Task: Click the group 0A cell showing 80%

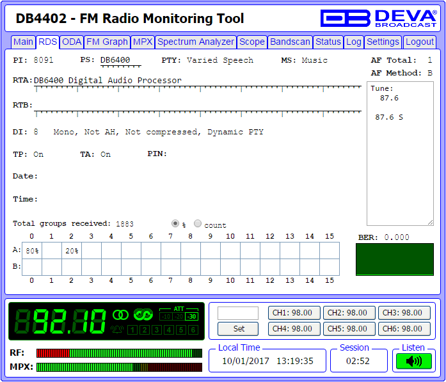Action: [32, 251]
